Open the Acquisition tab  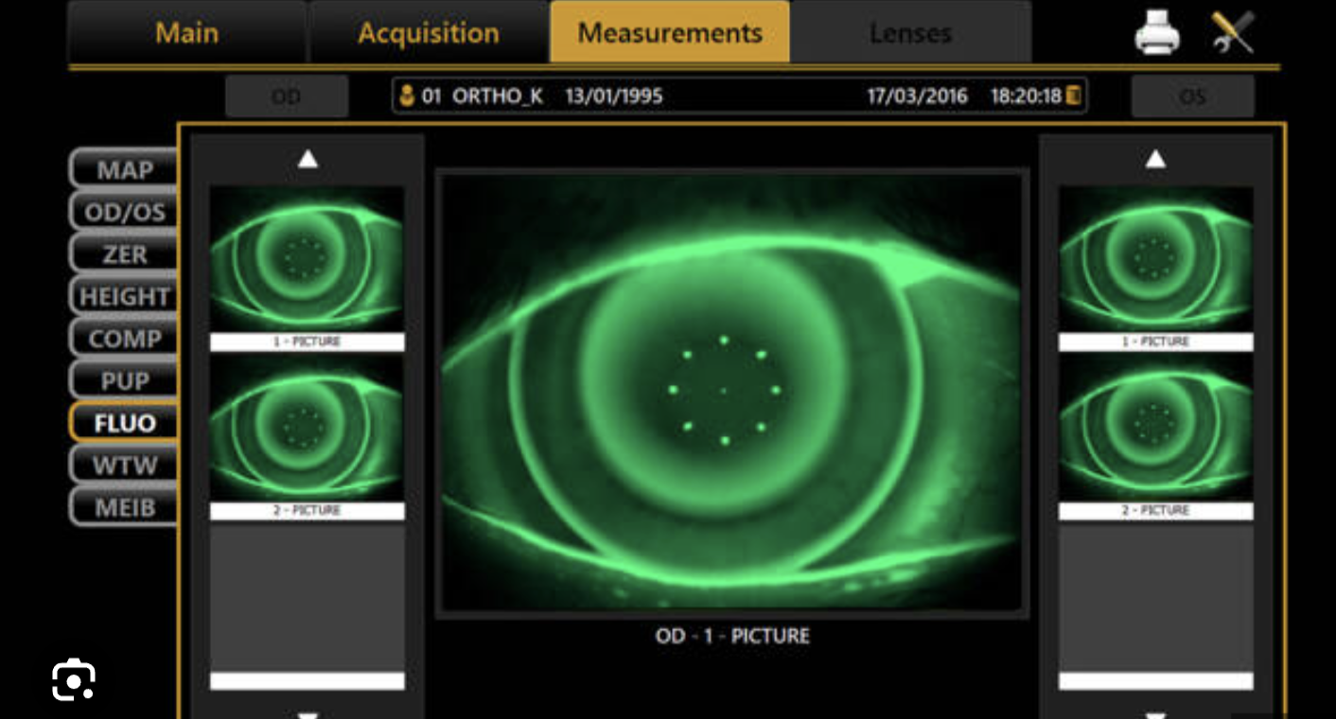click(x=428, y=33)
